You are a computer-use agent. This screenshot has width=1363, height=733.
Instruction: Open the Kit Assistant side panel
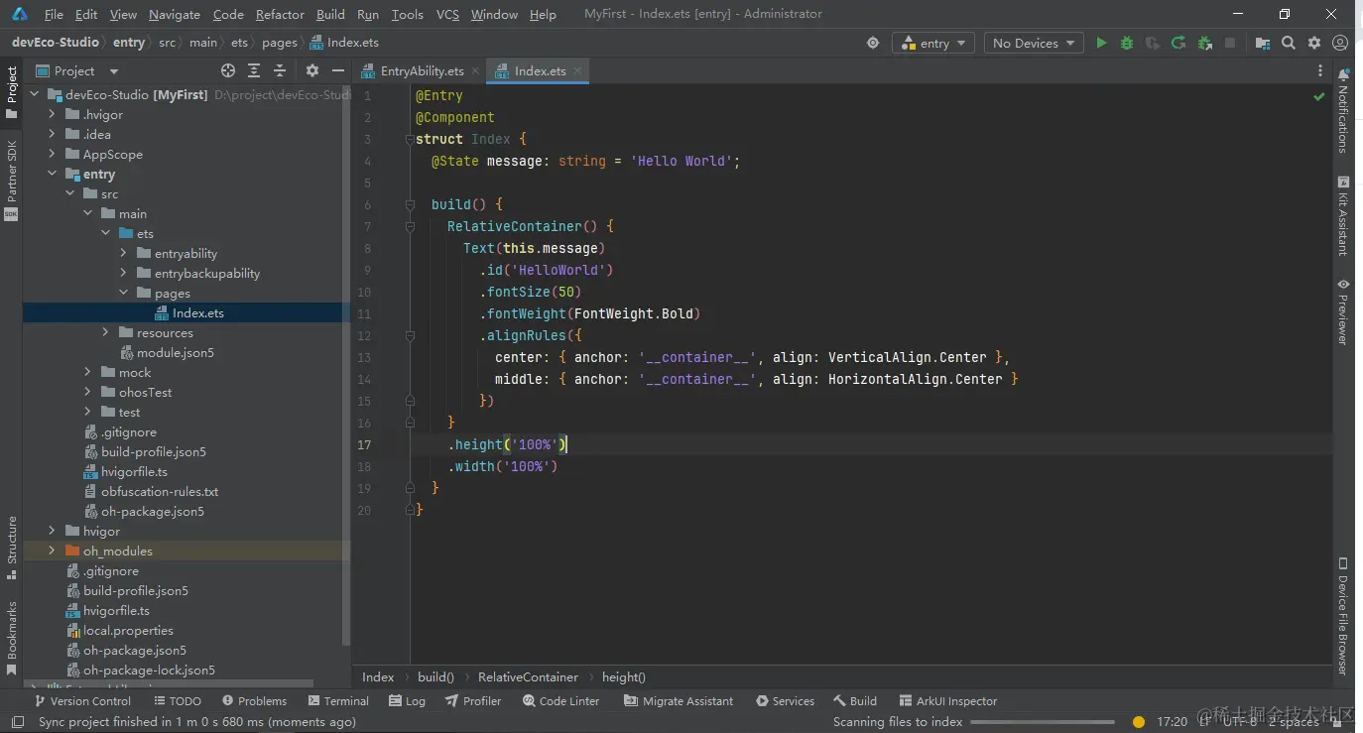point(1343,215)
